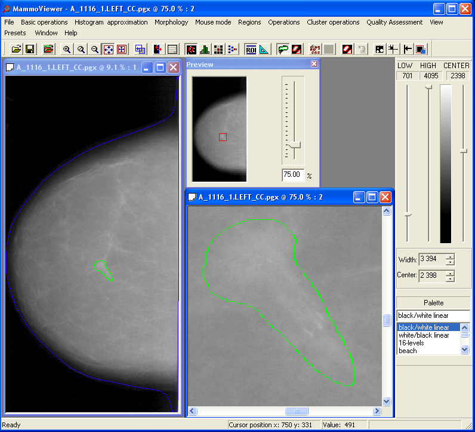Select the cyan triangle ruler icon
Viewport: 475px width, 432px height.
264,49
